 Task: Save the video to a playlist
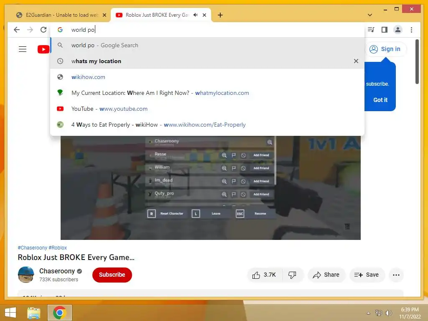click(x=367, y=275)
